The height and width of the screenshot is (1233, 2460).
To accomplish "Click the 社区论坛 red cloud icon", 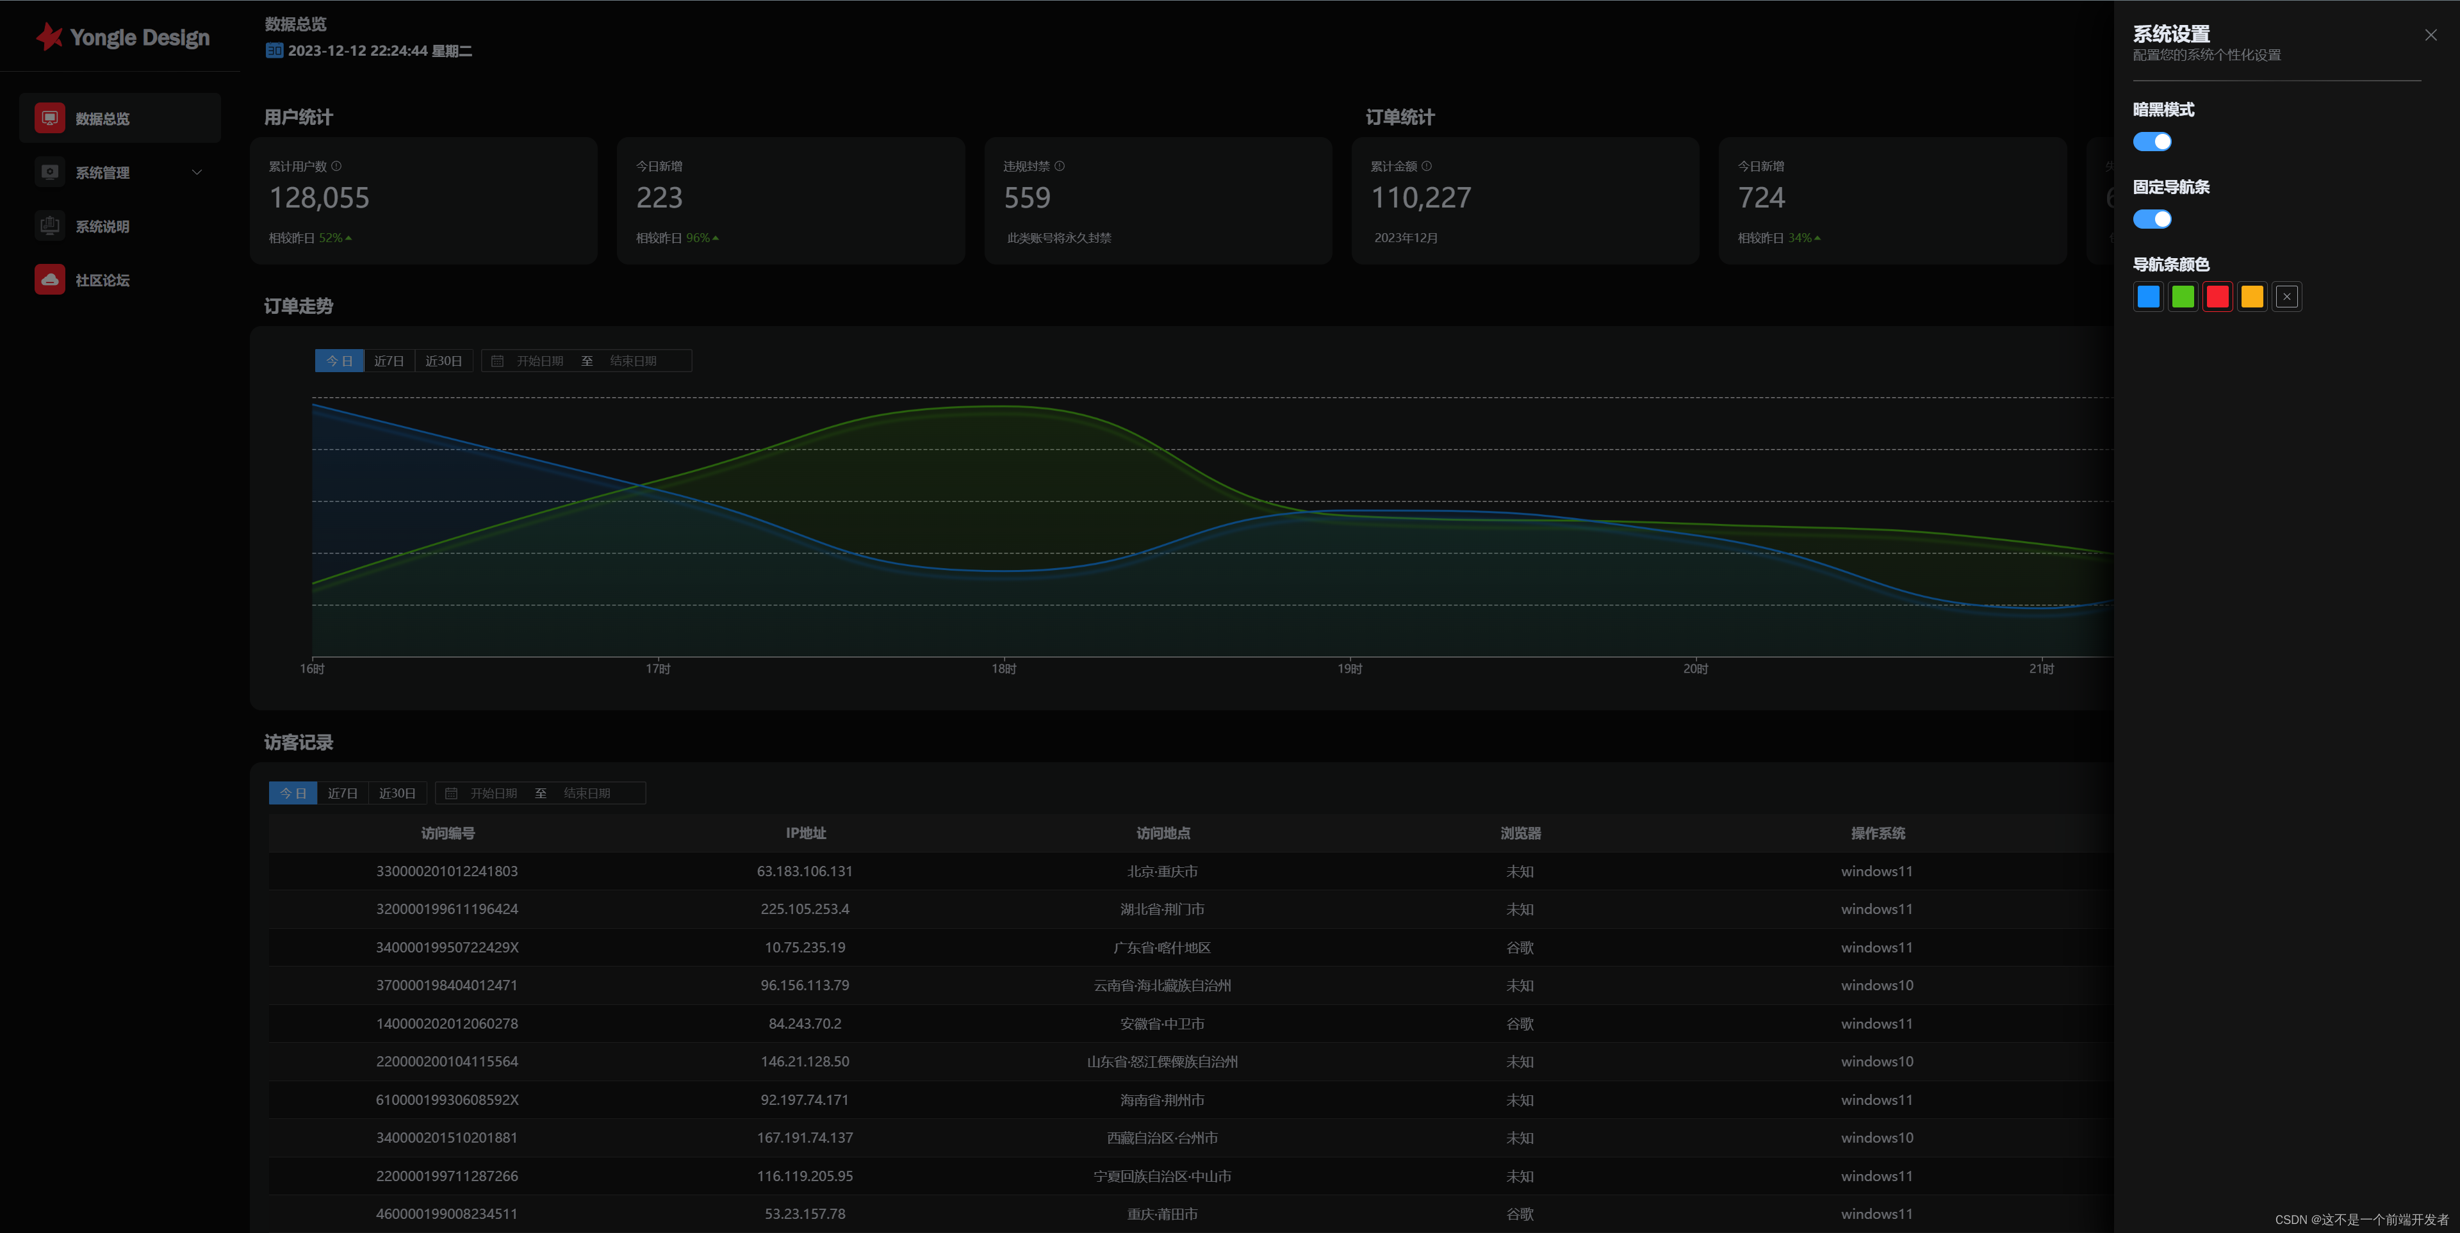I will [x=50, y=280].
